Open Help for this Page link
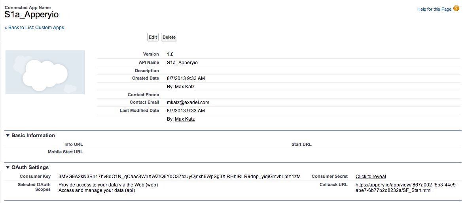Image resolution: width=464 pixels, height=203 pixels. tap(434, 9)
